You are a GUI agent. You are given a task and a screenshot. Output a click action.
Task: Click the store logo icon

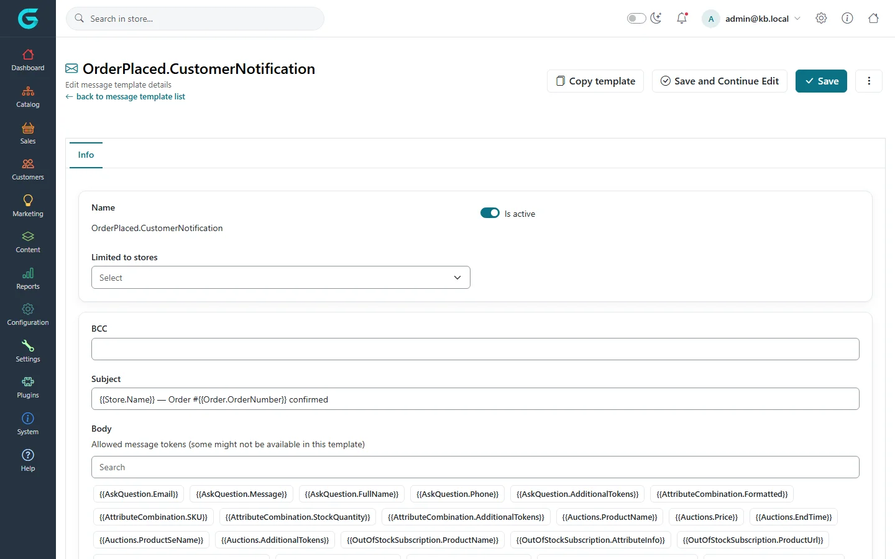tap(28, 19)
